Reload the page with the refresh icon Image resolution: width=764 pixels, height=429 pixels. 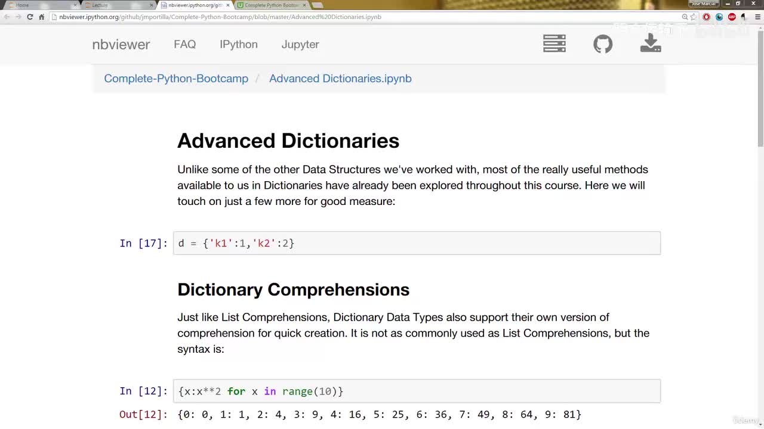30,17
